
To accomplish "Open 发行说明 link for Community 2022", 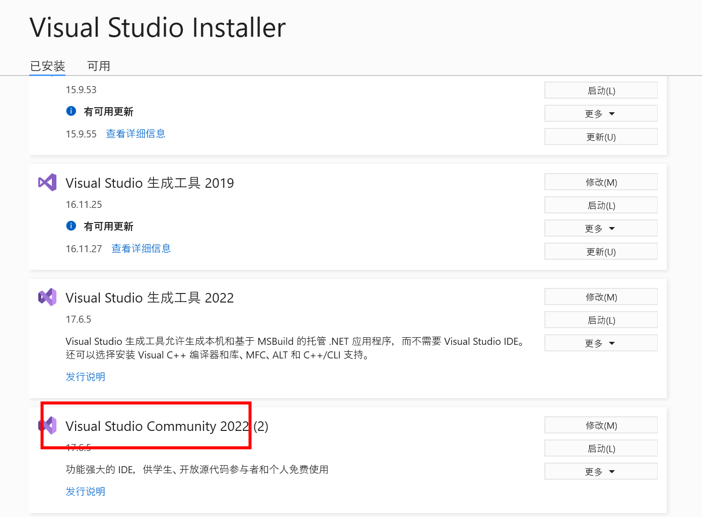I will click(86, 492).
